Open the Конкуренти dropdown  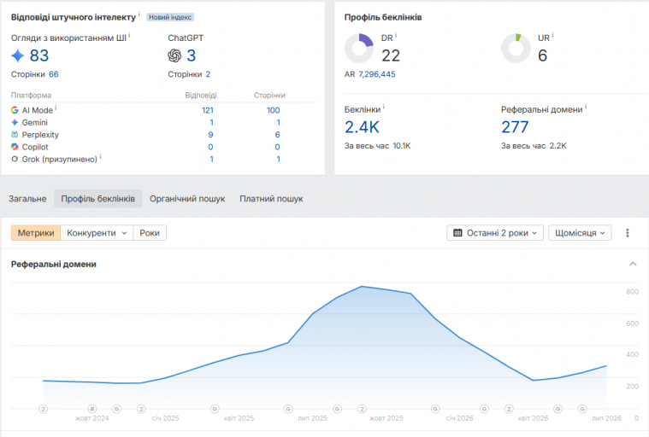point(97,233)
